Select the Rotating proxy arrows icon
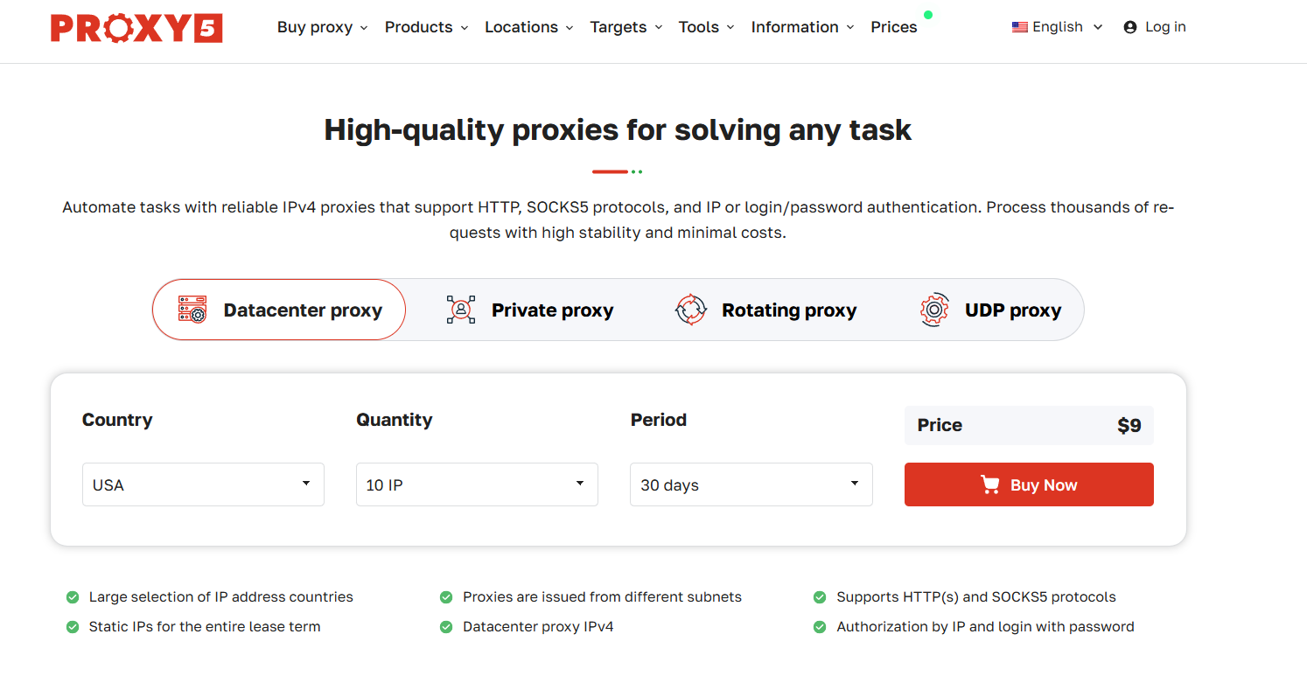Screen dimensions: 1307x676 click(690, 310)
